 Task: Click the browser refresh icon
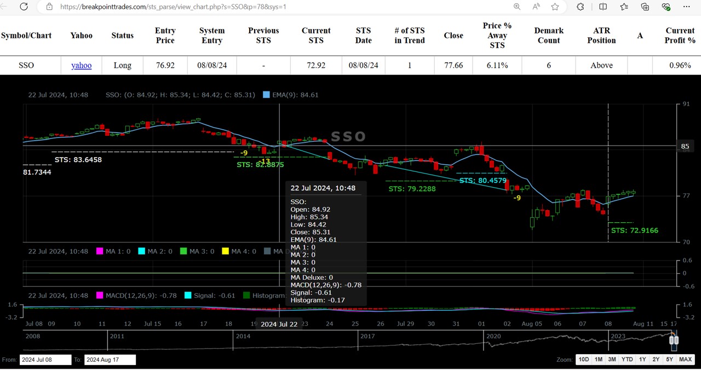point(24,7)
